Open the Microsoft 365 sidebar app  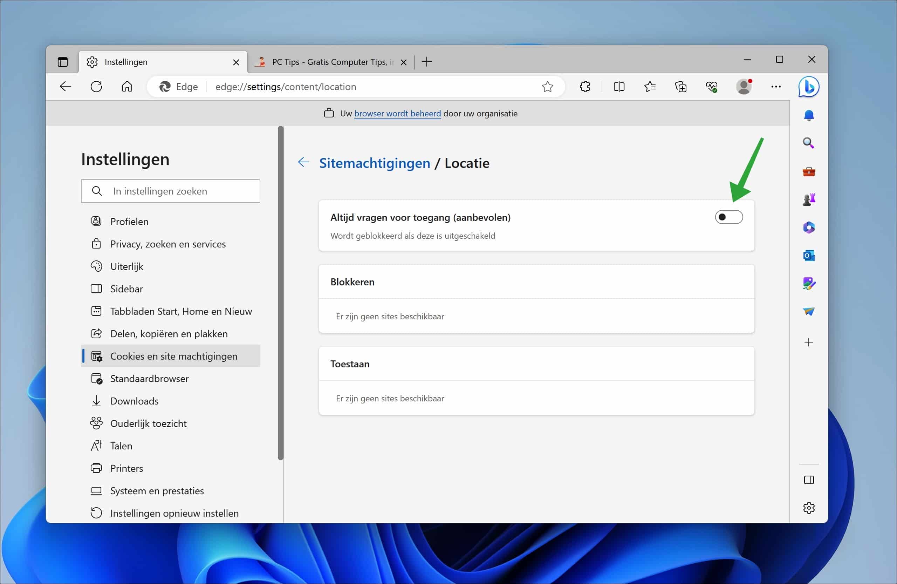point(809,228)
